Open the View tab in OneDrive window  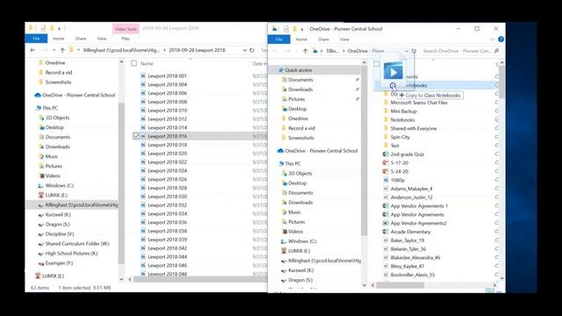[x=344, y=39]
